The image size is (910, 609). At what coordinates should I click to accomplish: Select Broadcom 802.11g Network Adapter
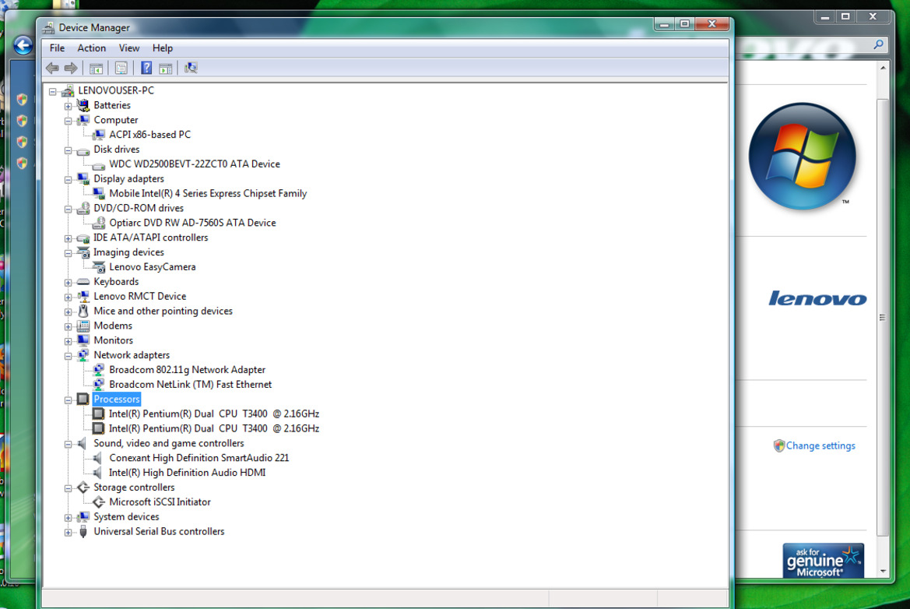click(187, 370)
